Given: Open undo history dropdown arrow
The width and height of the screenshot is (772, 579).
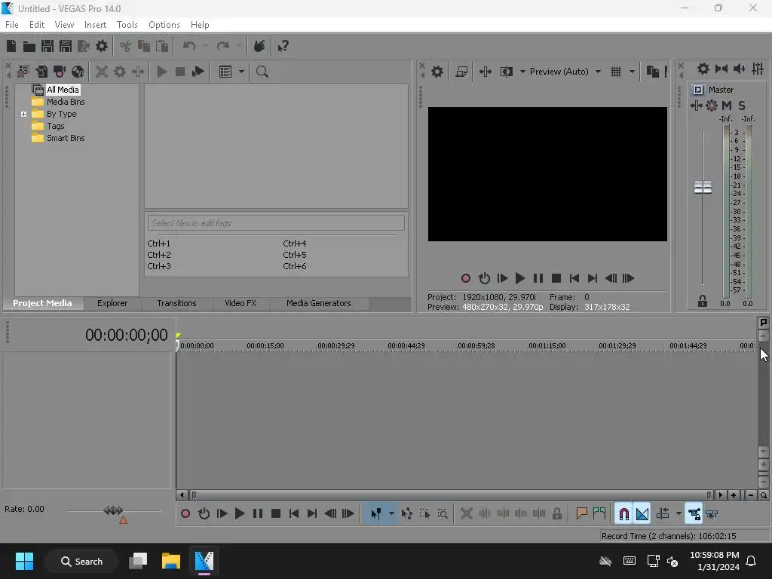Looking at the screenshot, I should (205, 46).
